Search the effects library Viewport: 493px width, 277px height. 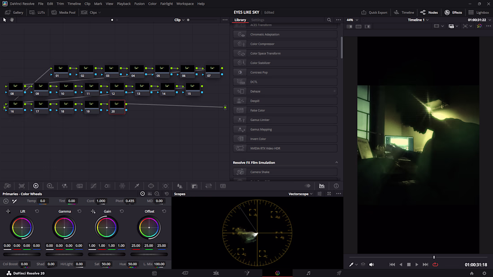(329, 20)
